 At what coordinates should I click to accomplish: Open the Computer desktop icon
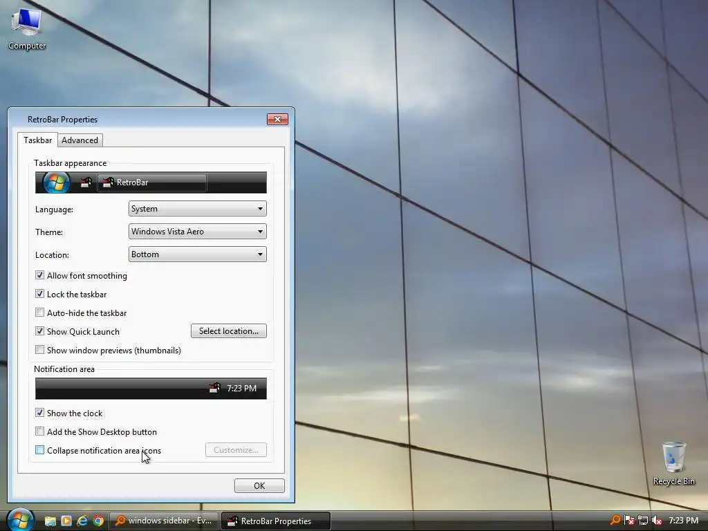click(x=27, y=29)
